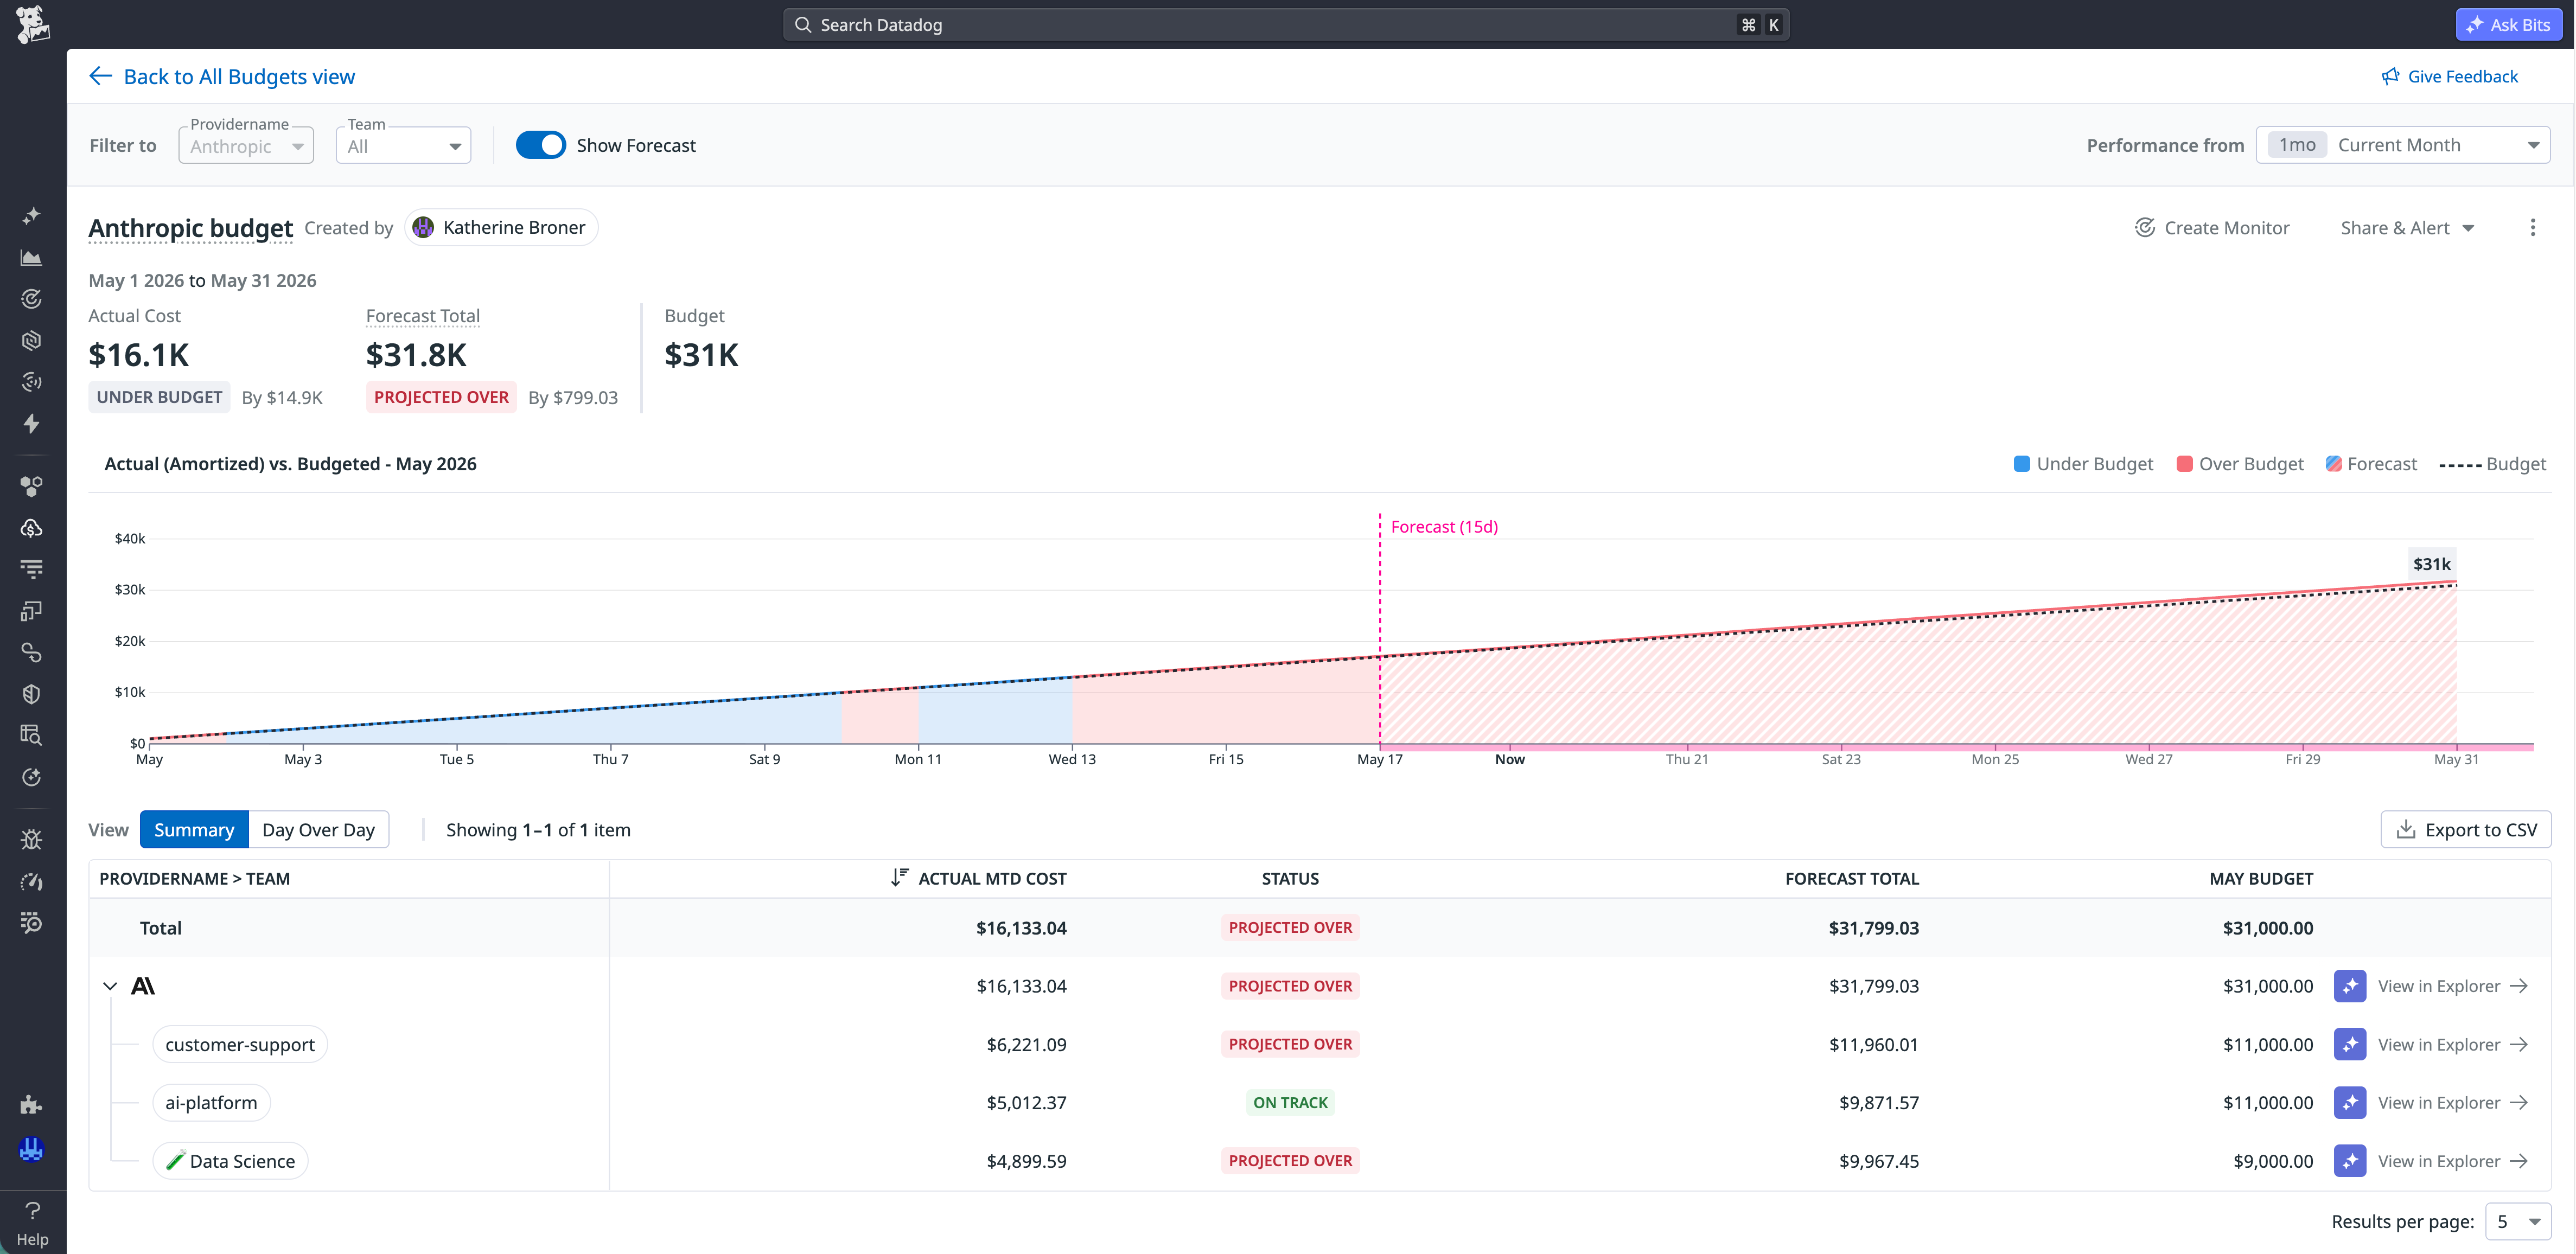Viewport: 2576px width, 1254px height.
Task: Click the Datadog logo in sidebar
Action: coord(32,25)
